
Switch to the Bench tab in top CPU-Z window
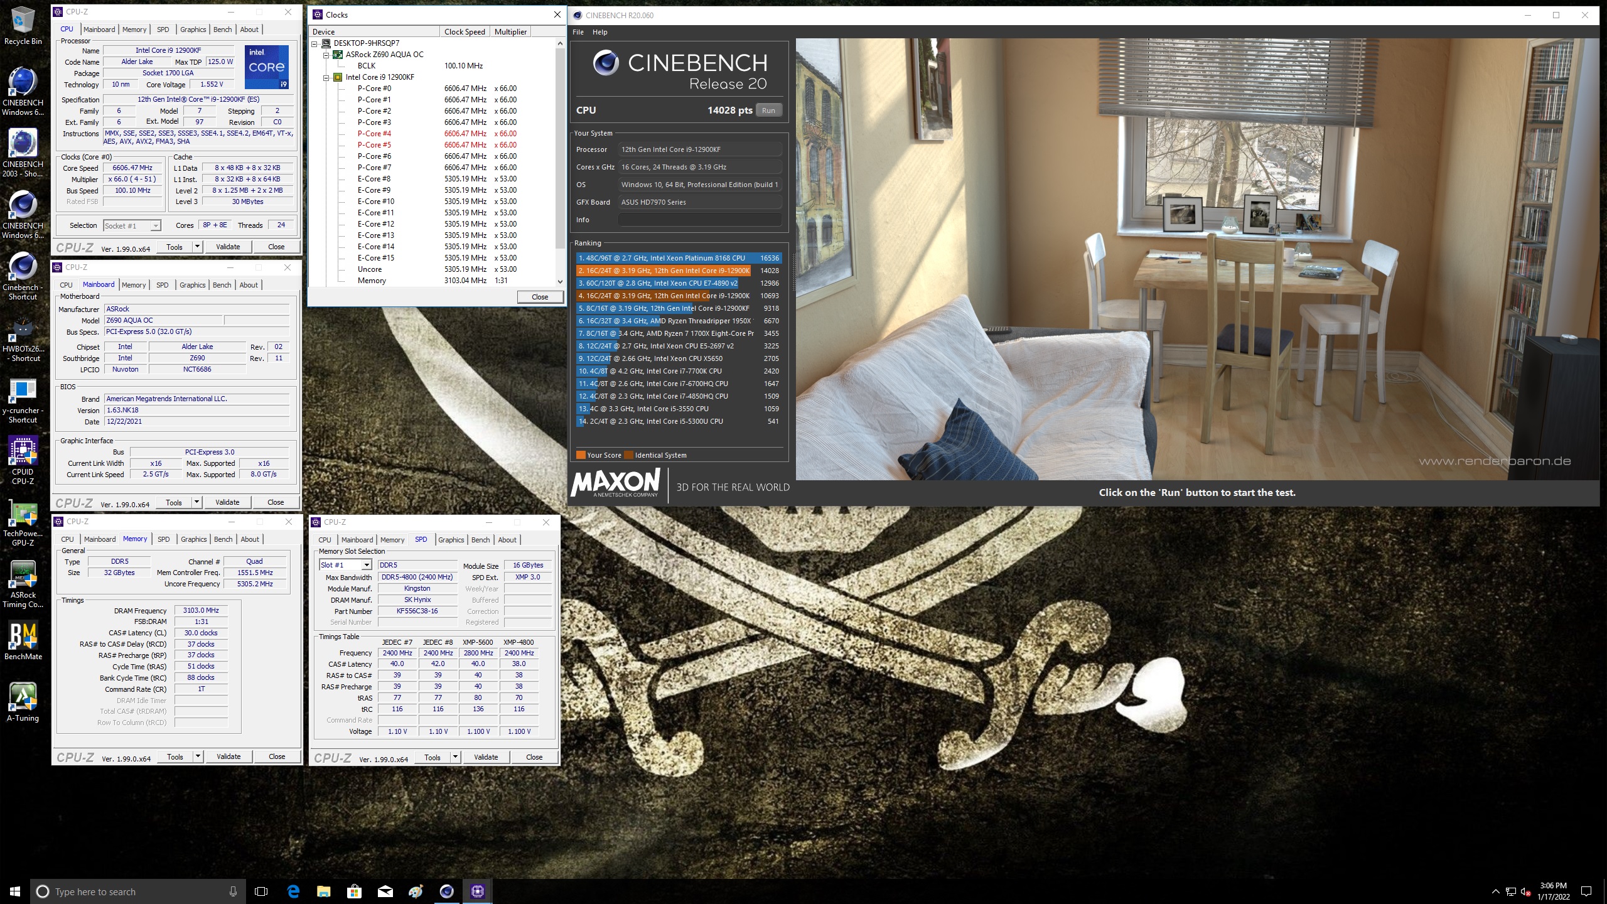point(222,30)
